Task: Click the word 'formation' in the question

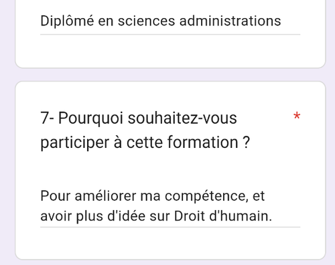Action: coord(203,142)
